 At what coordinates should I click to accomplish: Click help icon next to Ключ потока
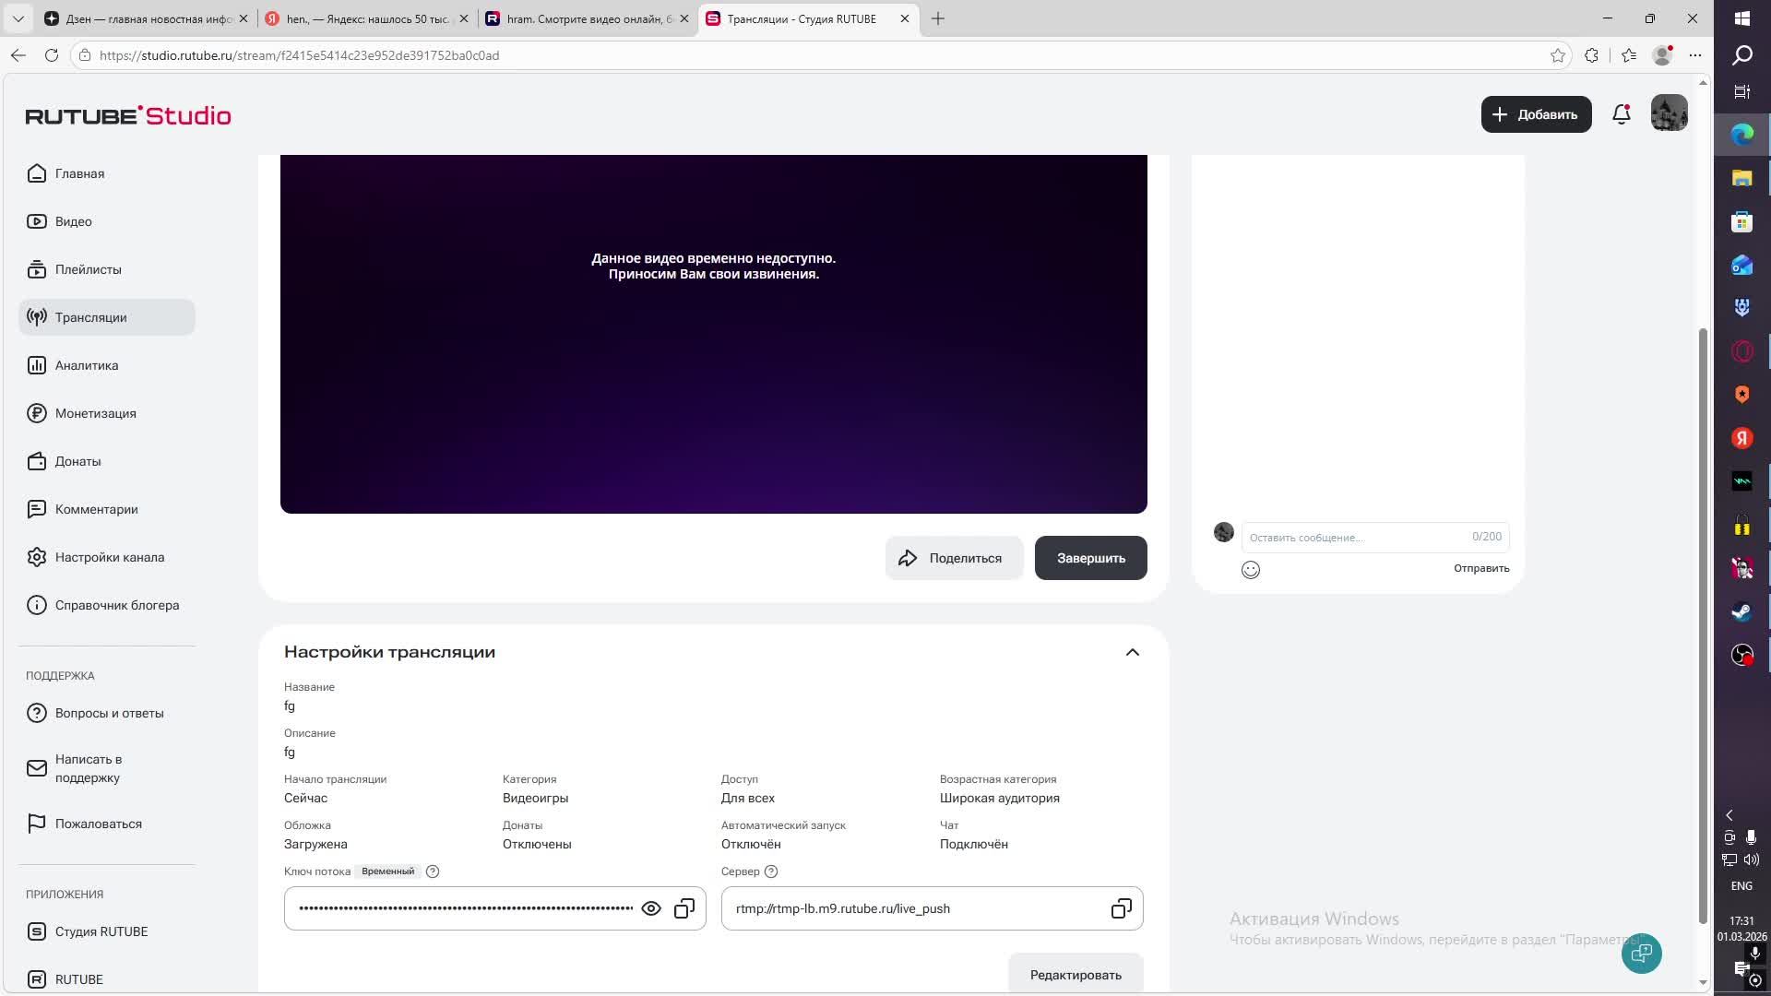point(433,871)
